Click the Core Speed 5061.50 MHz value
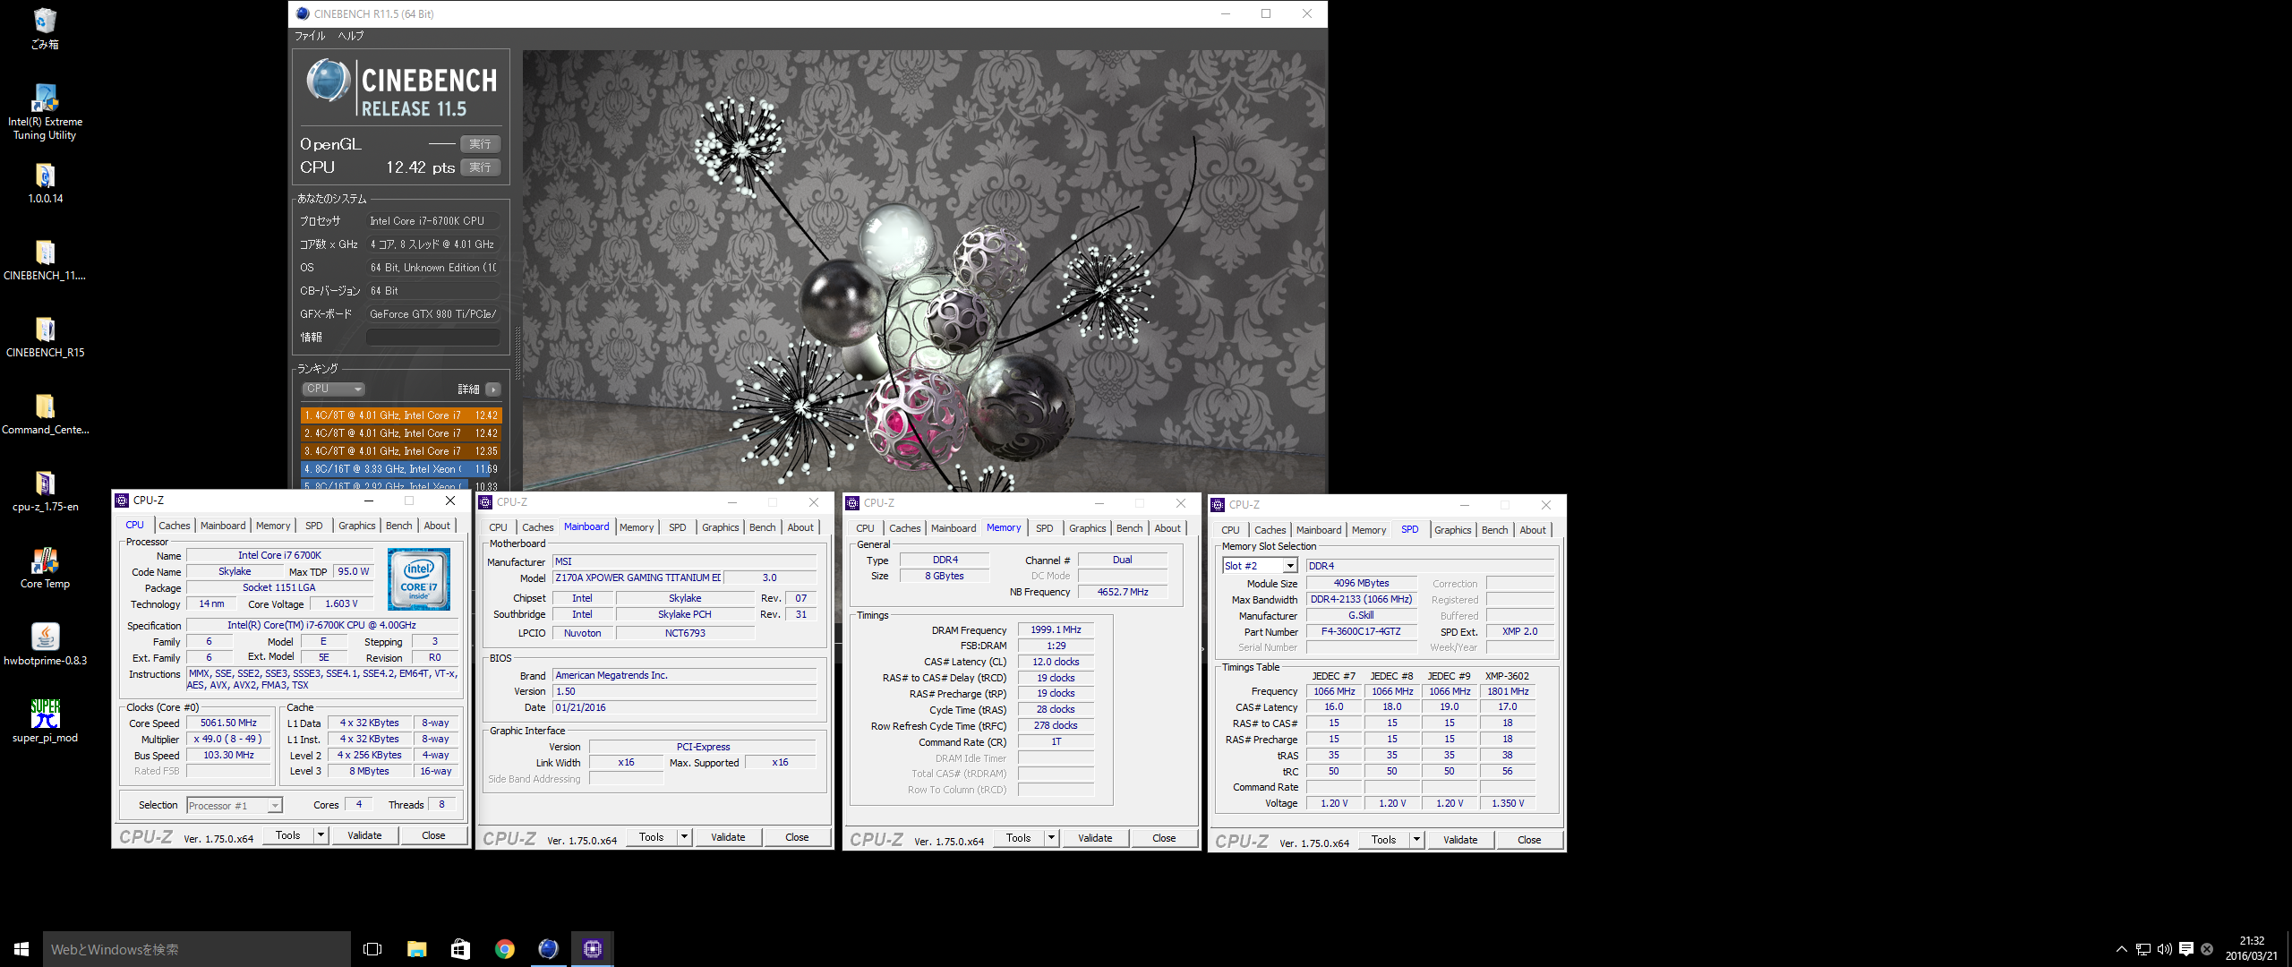 click(228, 723)
